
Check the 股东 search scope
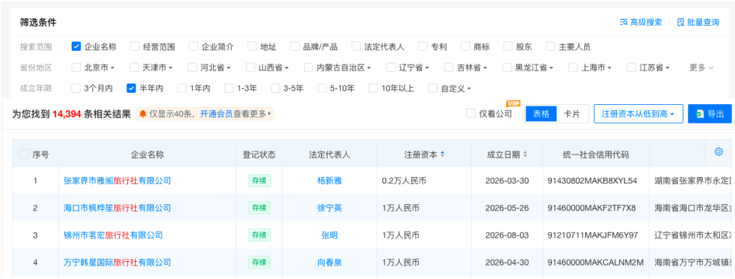pos(508,46)
